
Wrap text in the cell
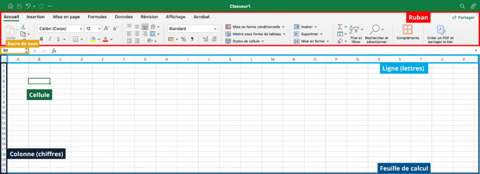(x=153, y=27)
